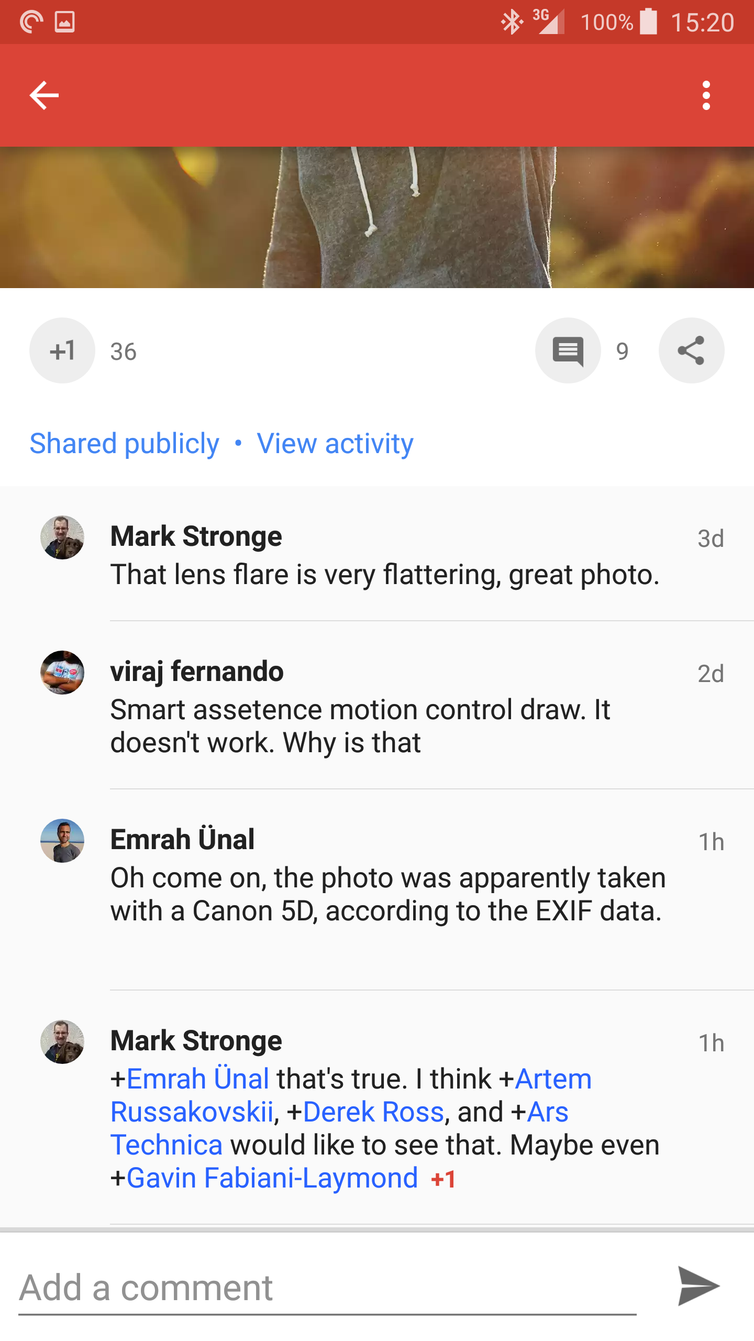The height and width of the screenshot is (1341, 754).
Task: Tap Mark Stronge's avatar on lens flare comment
Action: [62, 537]
